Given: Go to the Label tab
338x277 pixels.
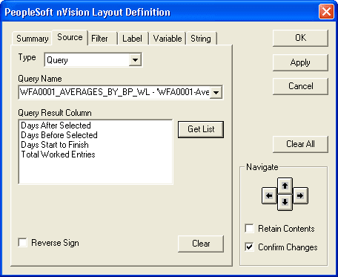Looking at the screenshot, I should point(133,39).
